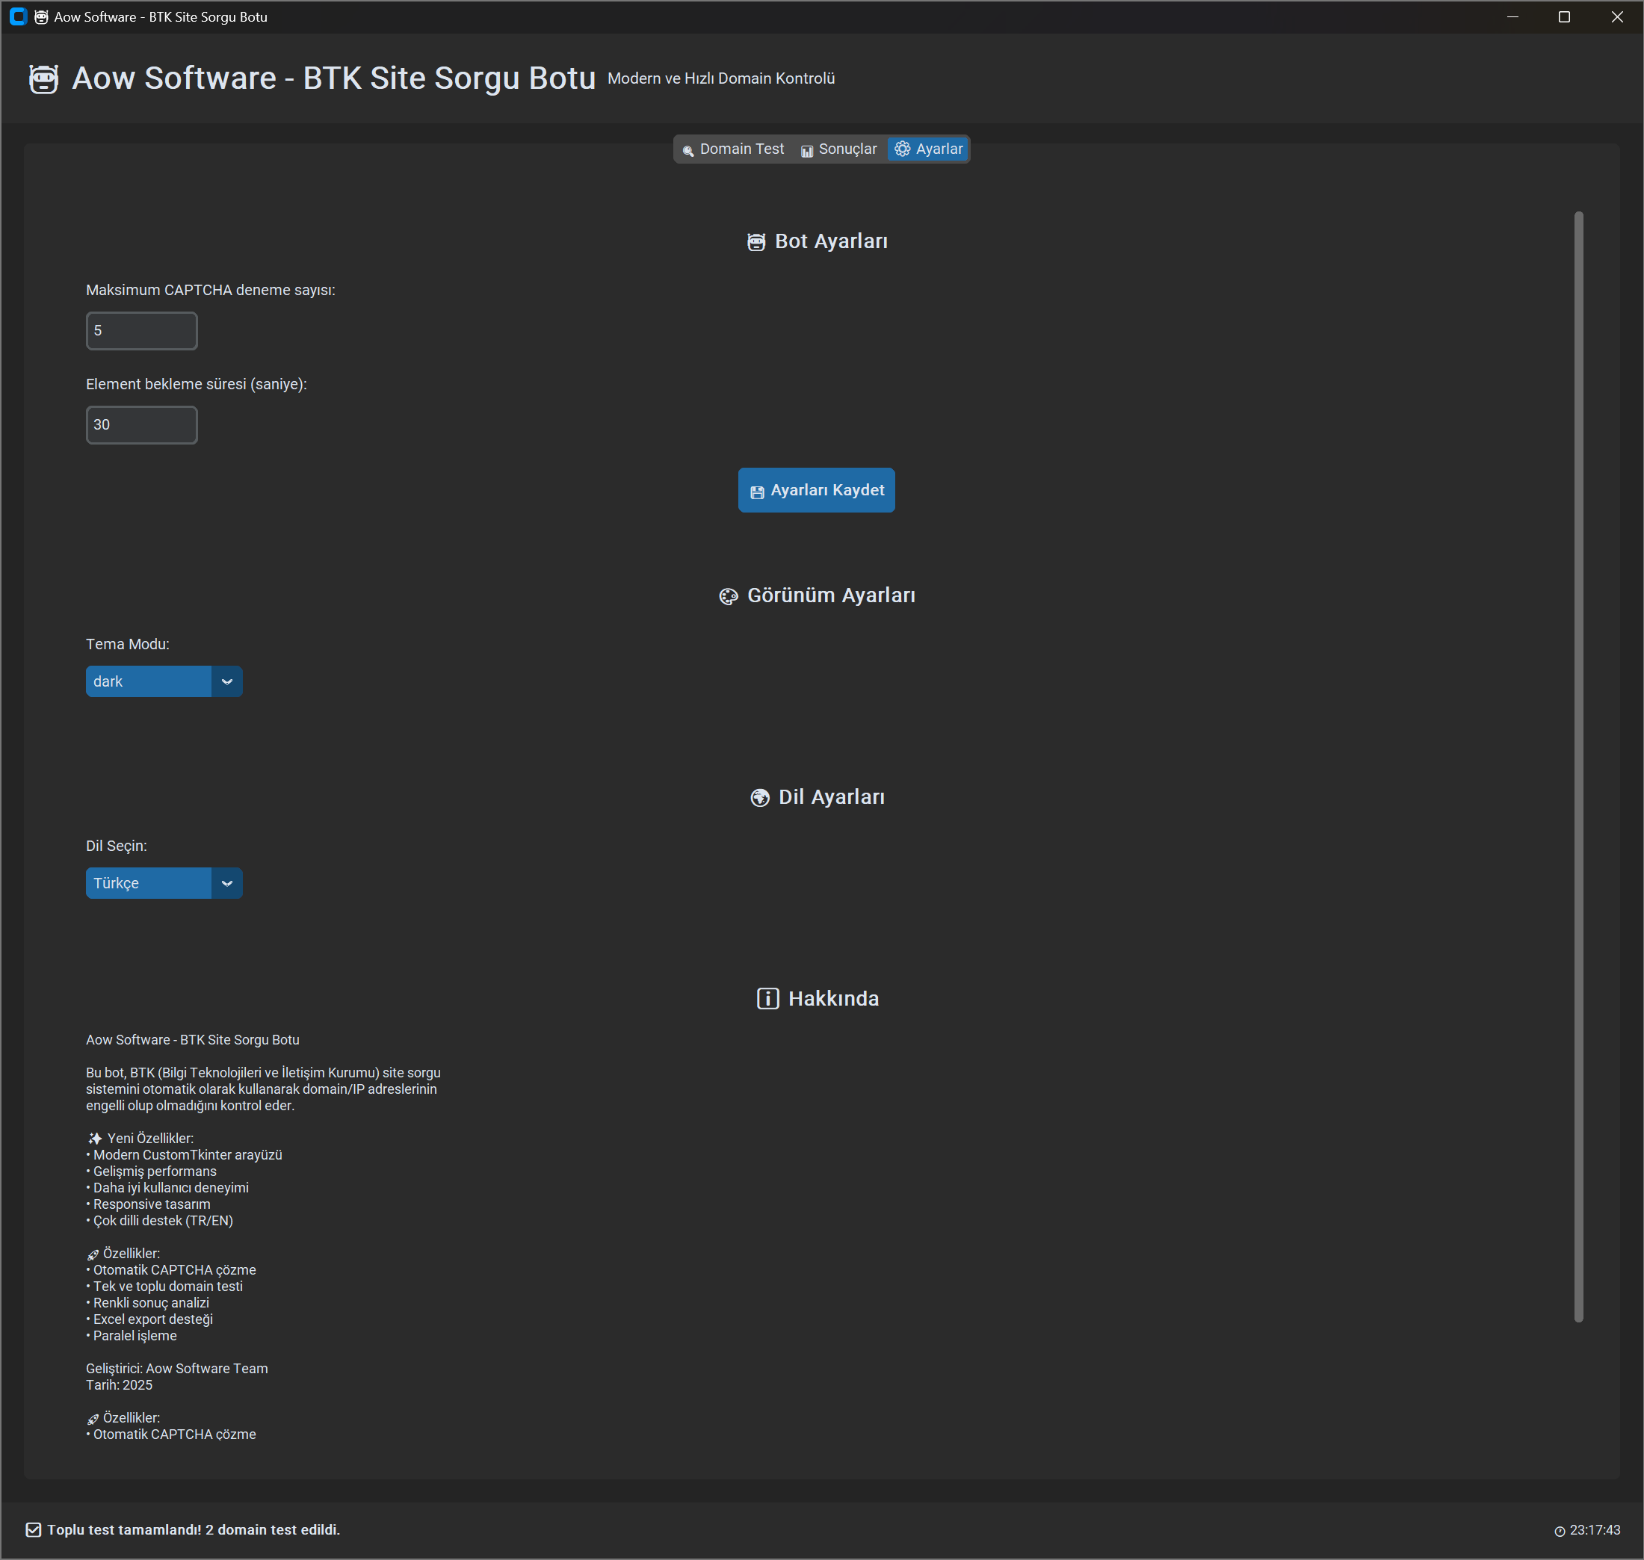Screen dimensions: 1644x1560
Task: Click main title 'Aow Software - BTK Site Sorgu Botu'
Action: 333,78
